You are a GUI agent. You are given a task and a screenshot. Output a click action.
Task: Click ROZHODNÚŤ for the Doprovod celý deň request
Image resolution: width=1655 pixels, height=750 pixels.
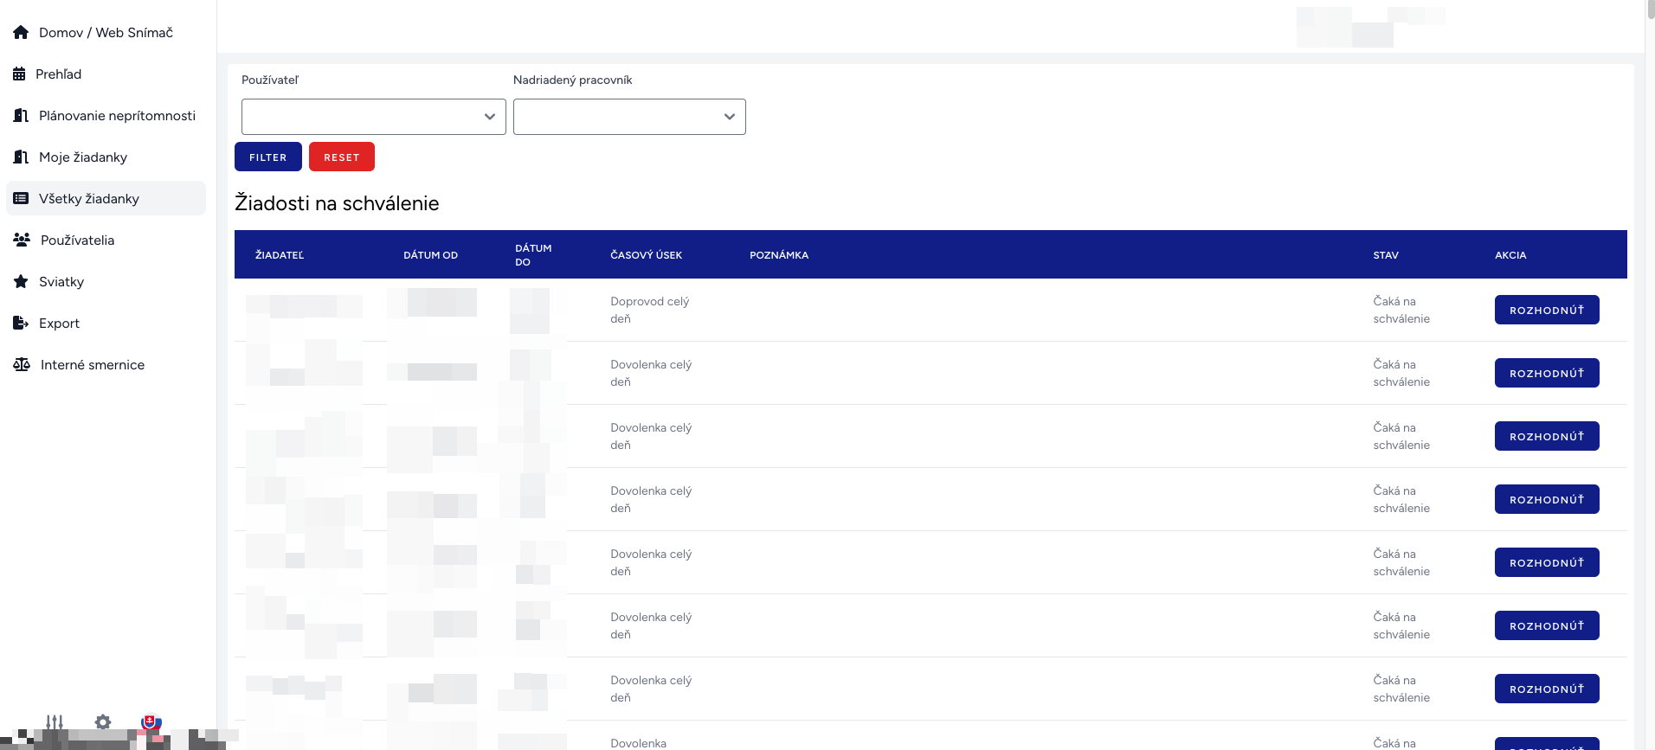(1547, 310)
